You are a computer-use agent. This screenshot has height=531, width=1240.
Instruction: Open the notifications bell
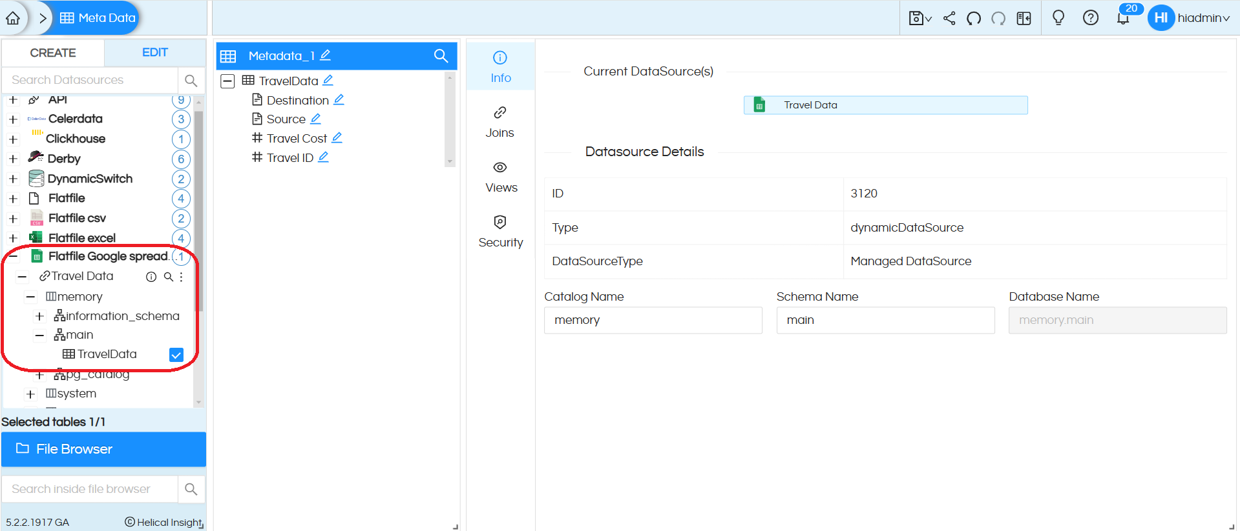[x=1124, y=18]
